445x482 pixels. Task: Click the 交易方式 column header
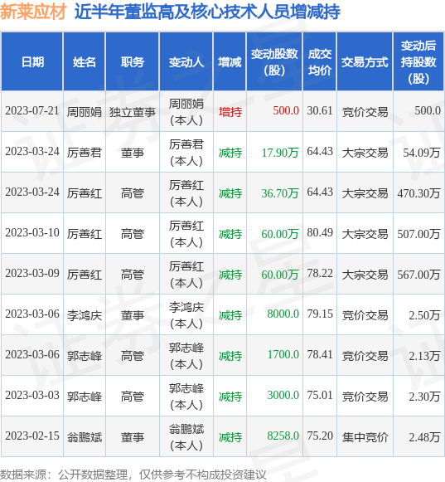365,62
